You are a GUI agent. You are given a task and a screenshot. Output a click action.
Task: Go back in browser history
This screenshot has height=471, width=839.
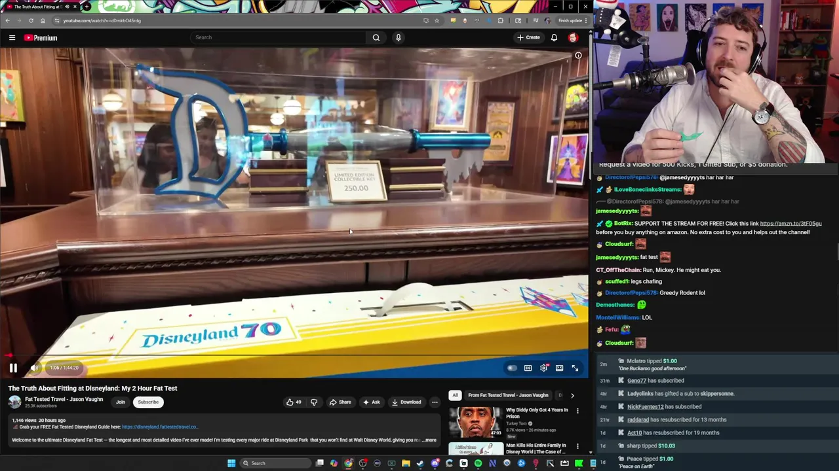pos(7,20)
